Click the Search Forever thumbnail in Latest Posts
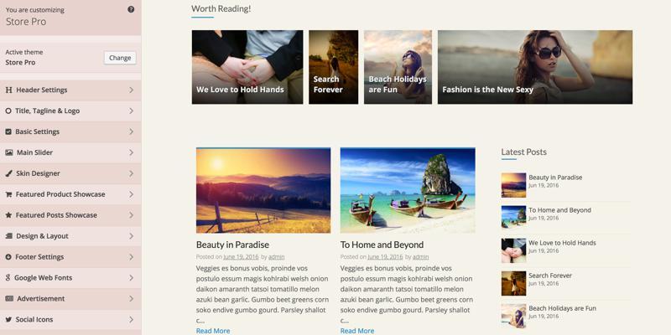671x335 pixels. click(x=513, y=283)
